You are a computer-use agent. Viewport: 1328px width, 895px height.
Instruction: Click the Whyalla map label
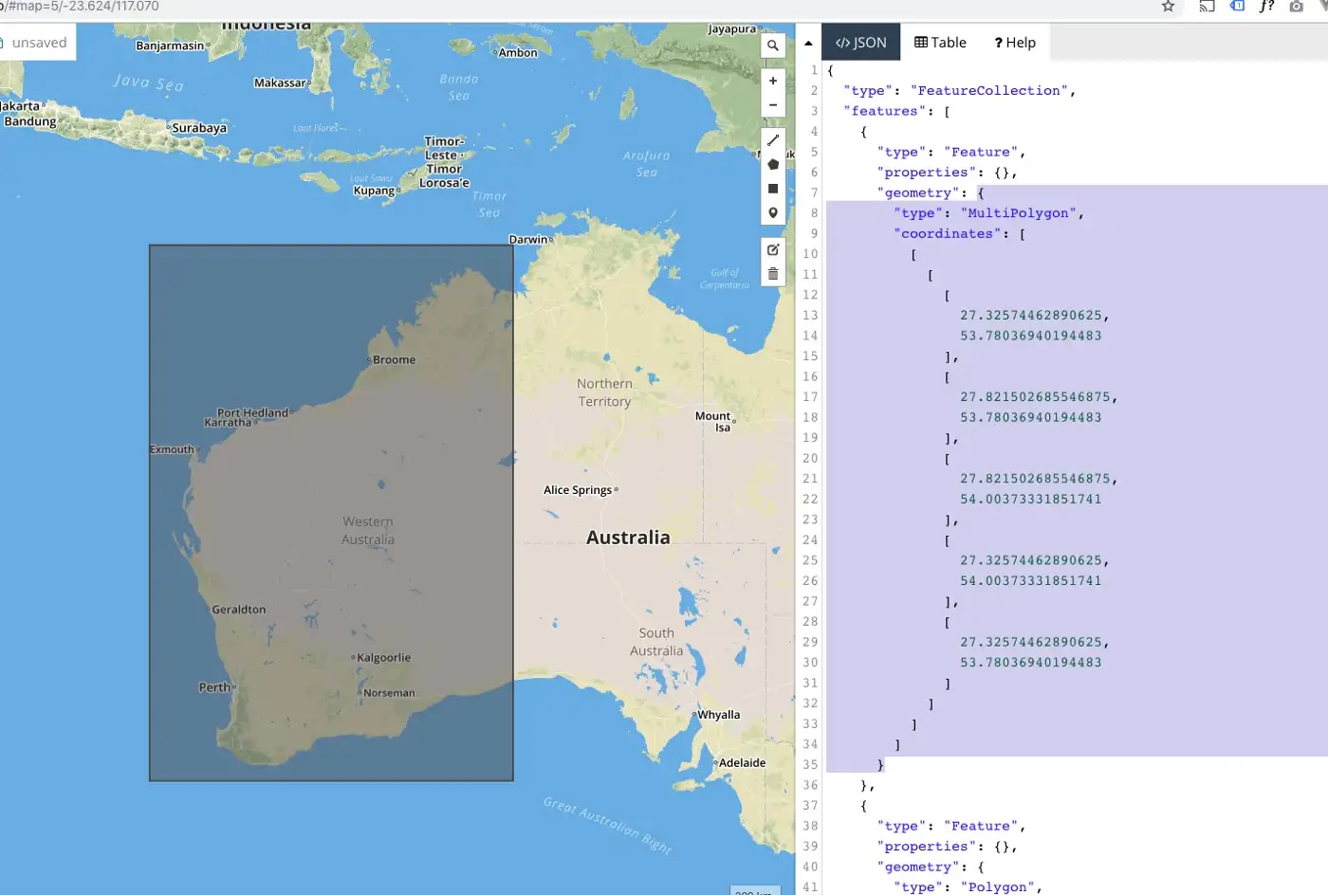[x=719, y=715]
